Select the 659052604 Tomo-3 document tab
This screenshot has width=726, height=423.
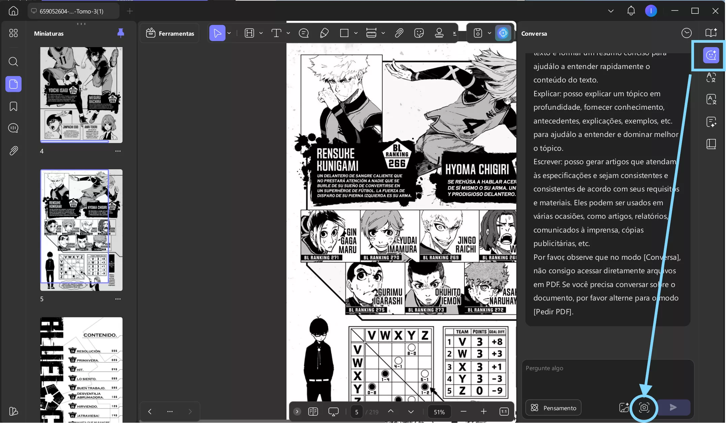tap(73, 11)
